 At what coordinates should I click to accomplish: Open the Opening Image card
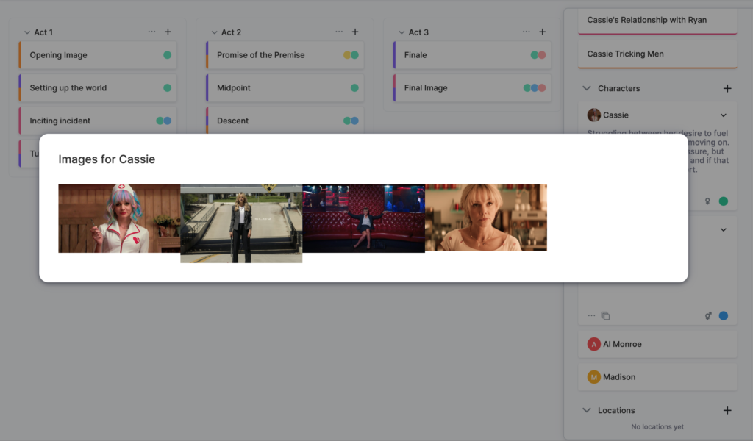98,54
